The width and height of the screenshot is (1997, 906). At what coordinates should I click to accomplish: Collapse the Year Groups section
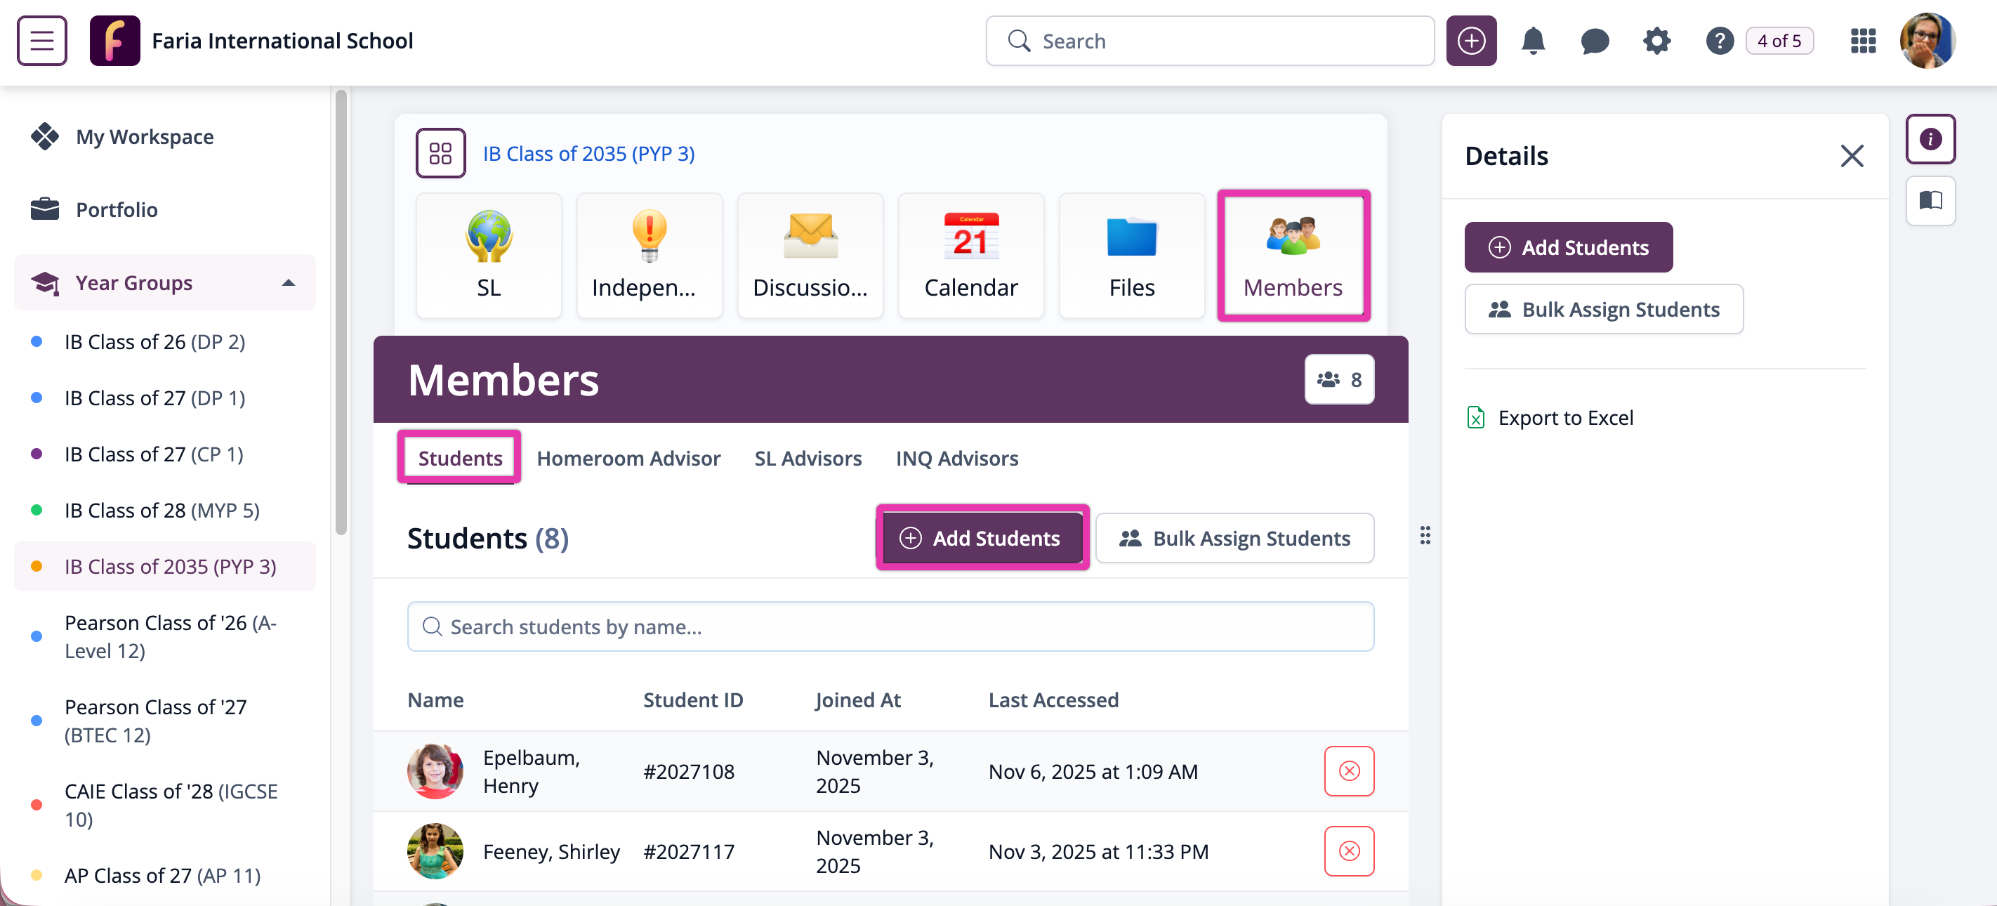click(164, 282)
